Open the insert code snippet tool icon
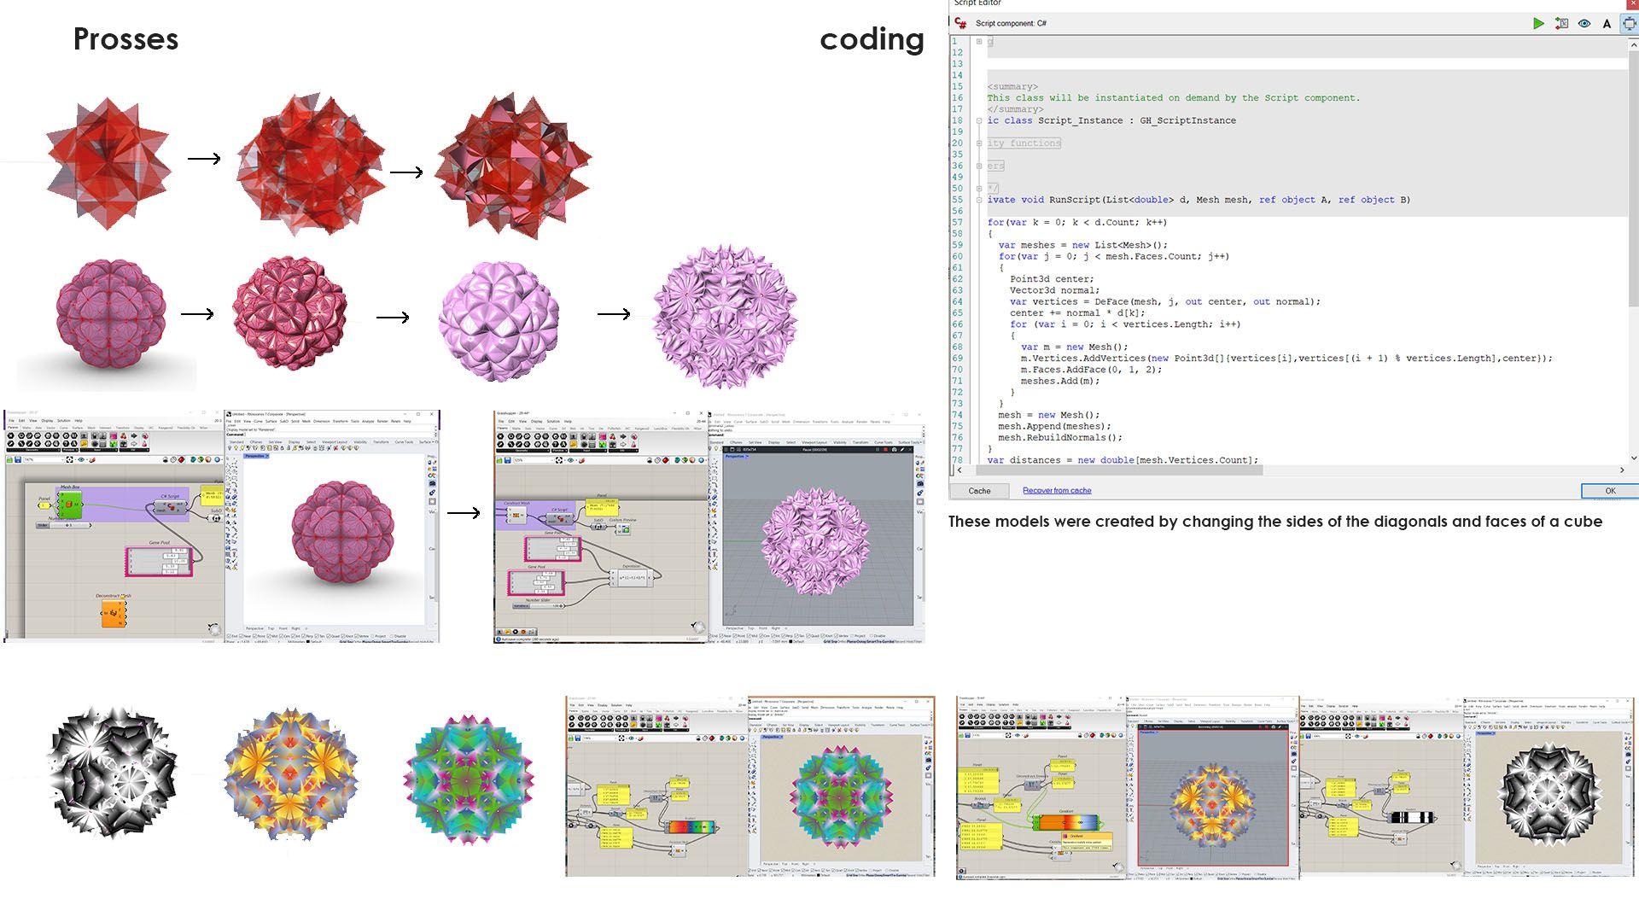1639x922 pixels. tap(1561, 24)
